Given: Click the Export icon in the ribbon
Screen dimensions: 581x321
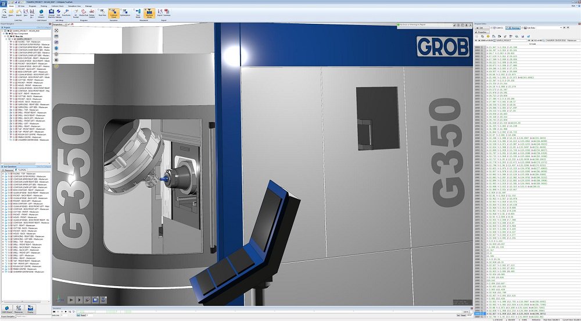Looking at the screenshot, I should pos(160,13).
